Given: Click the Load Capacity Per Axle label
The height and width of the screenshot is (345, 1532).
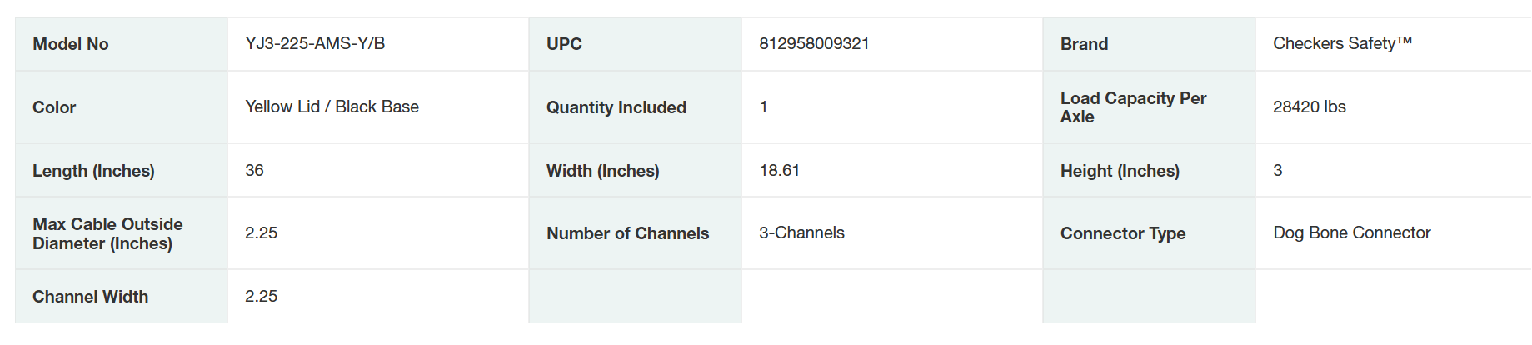Looking at the screenshot, I should (1133, 107).
